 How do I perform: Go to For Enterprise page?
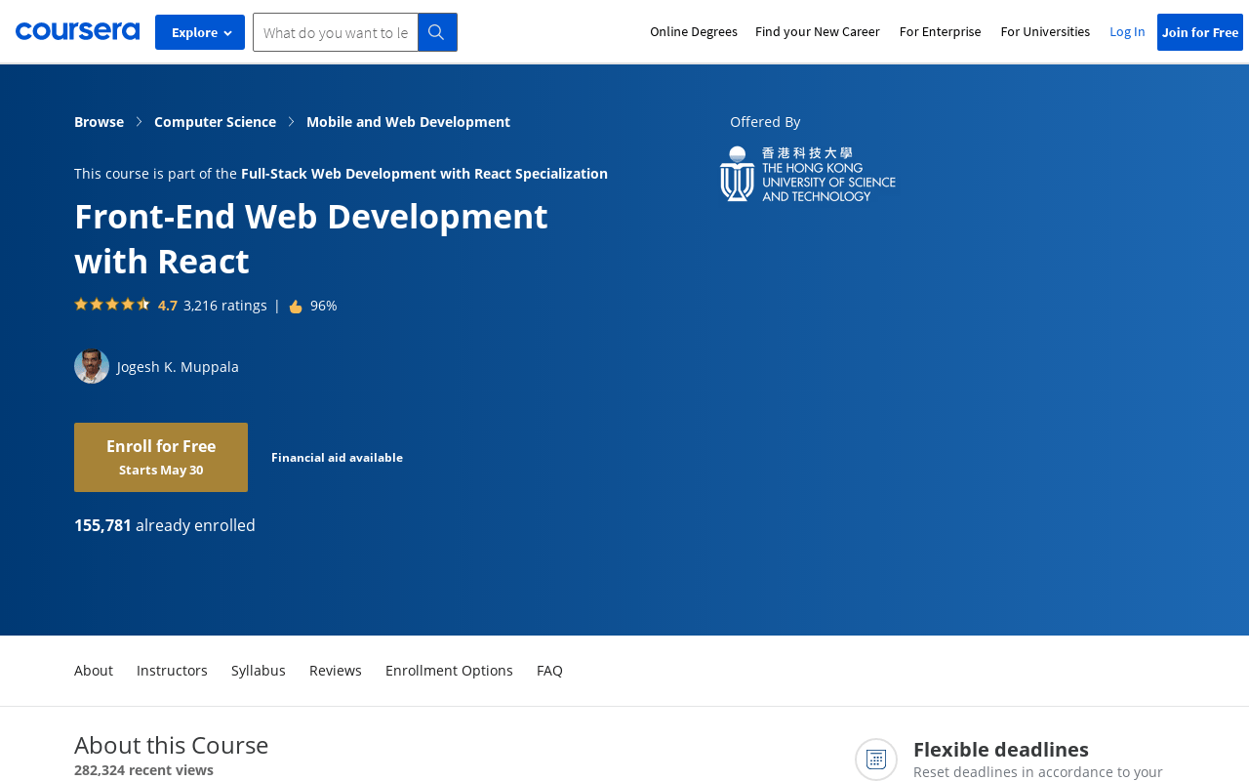pos(941,31)
